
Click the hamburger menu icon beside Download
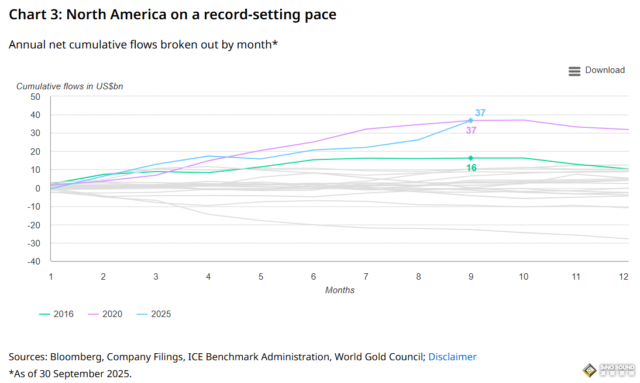coord(574,71)
